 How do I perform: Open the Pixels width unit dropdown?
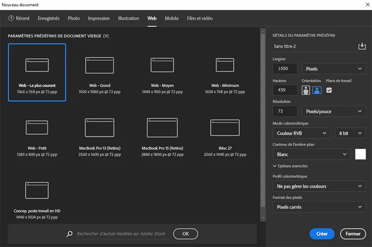point(334,69)
